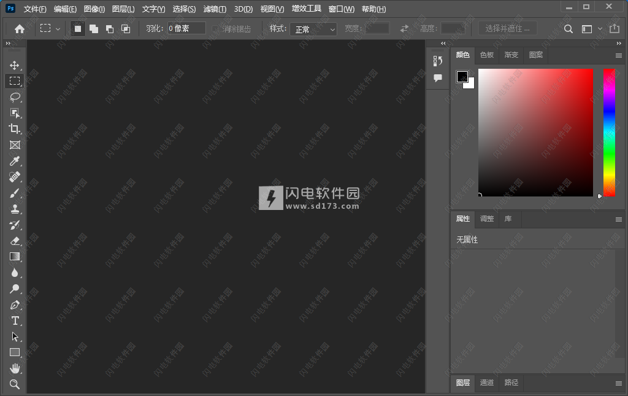Open the Color panel flyout menu
This screenshot has height=396, width=628.
[619, 56]
